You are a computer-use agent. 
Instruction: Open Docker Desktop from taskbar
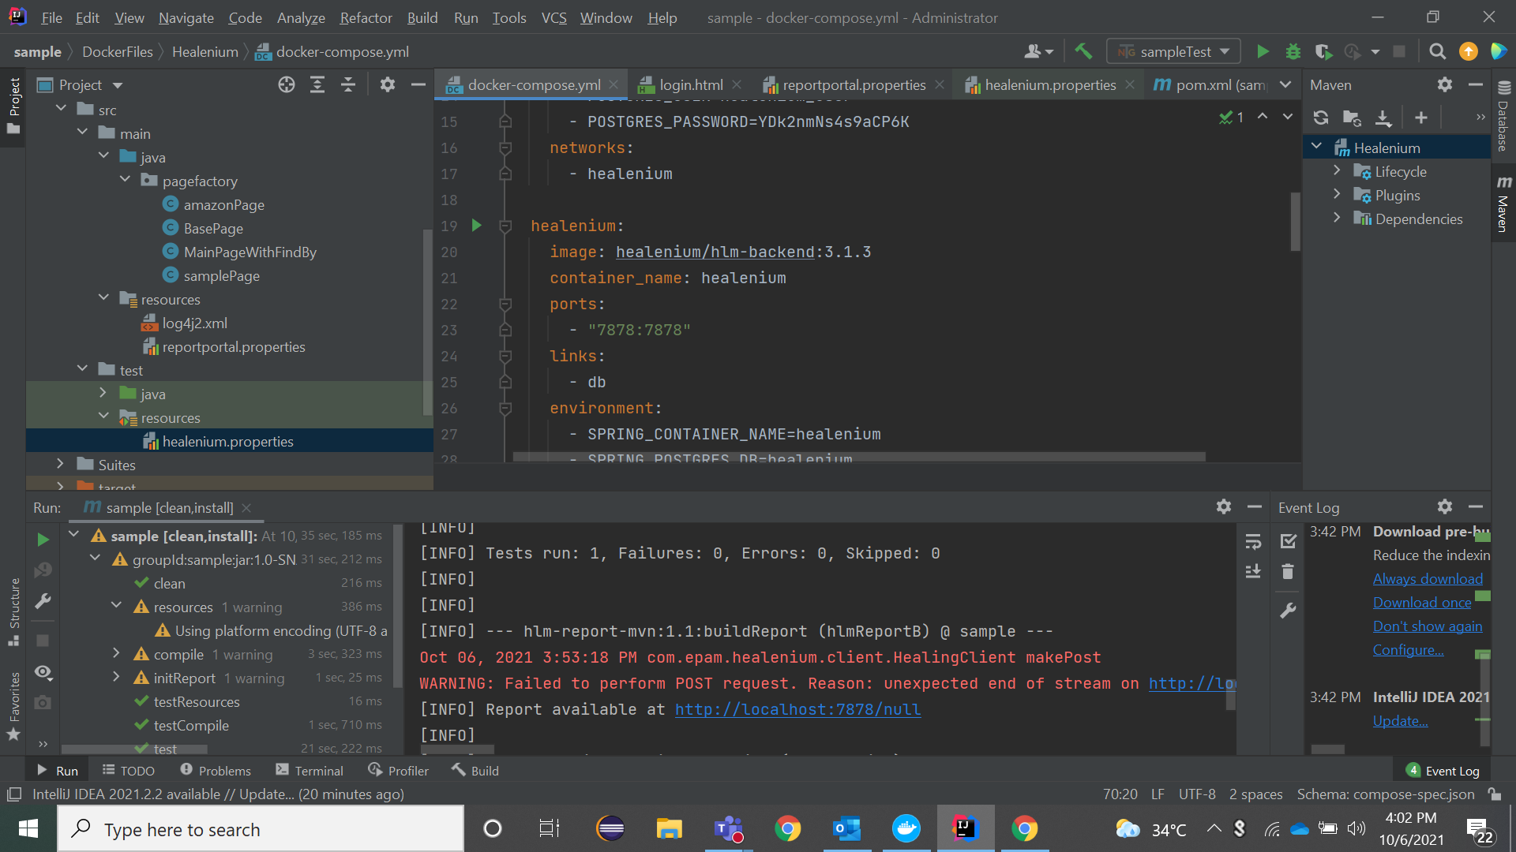point(906,828)
